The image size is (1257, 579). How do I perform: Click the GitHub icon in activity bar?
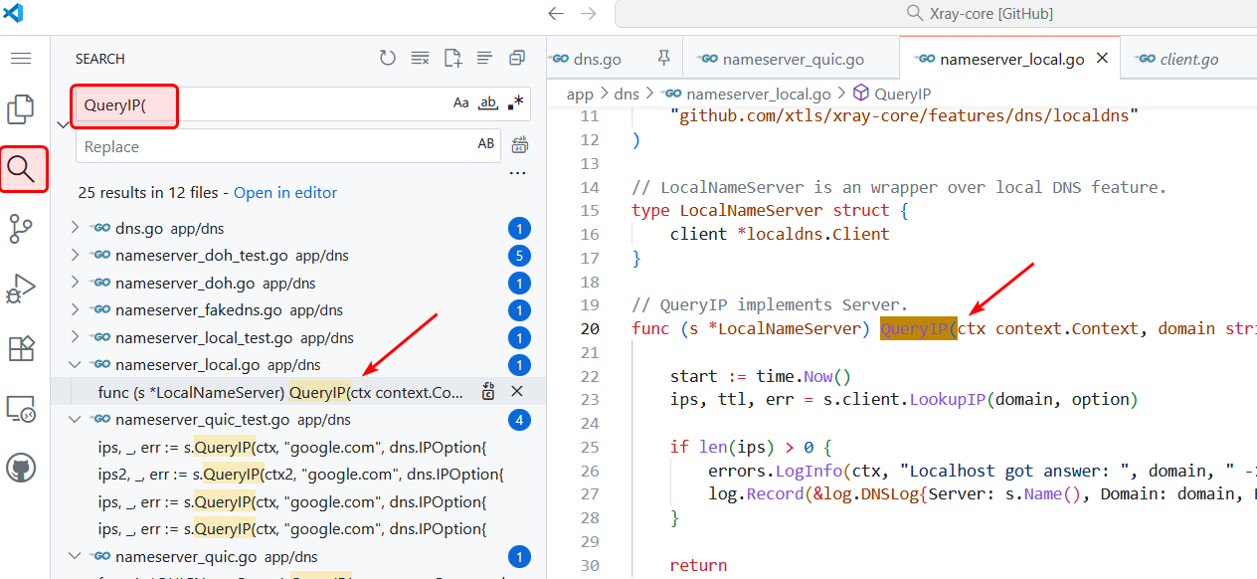tap(21, 468)
